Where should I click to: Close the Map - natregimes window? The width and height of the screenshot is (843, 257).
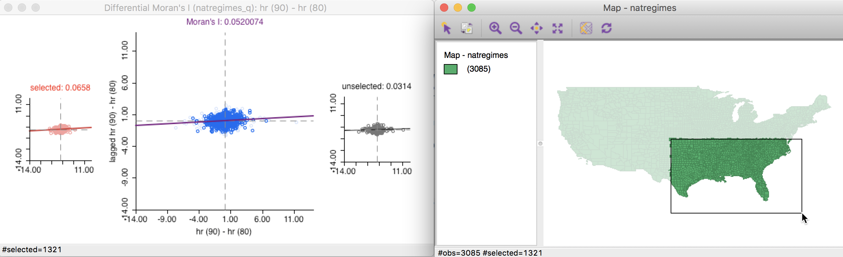[x=444, y=8]
